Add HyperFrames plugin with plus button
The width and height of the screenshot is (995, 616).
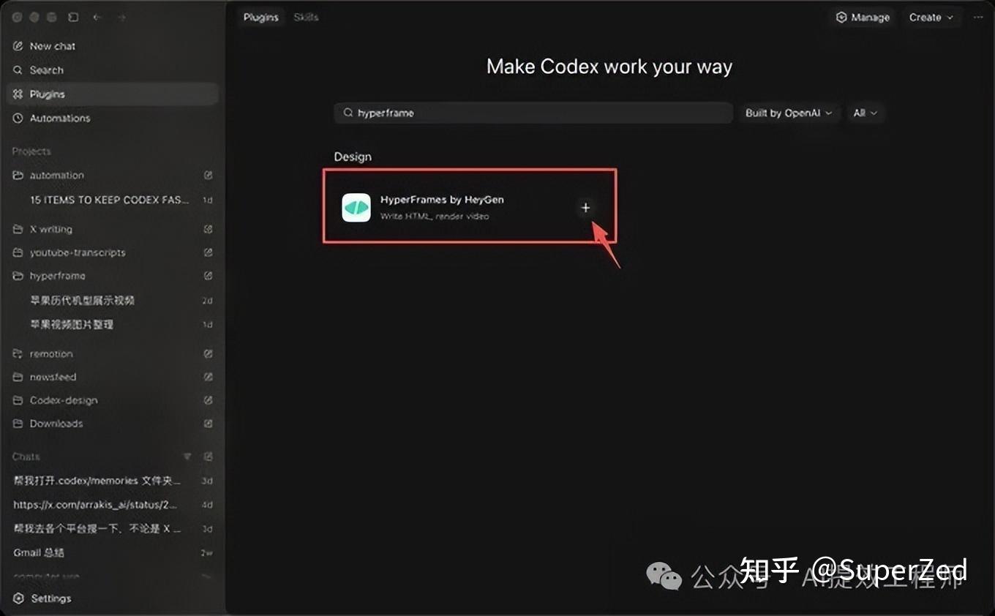coord(585,208)
